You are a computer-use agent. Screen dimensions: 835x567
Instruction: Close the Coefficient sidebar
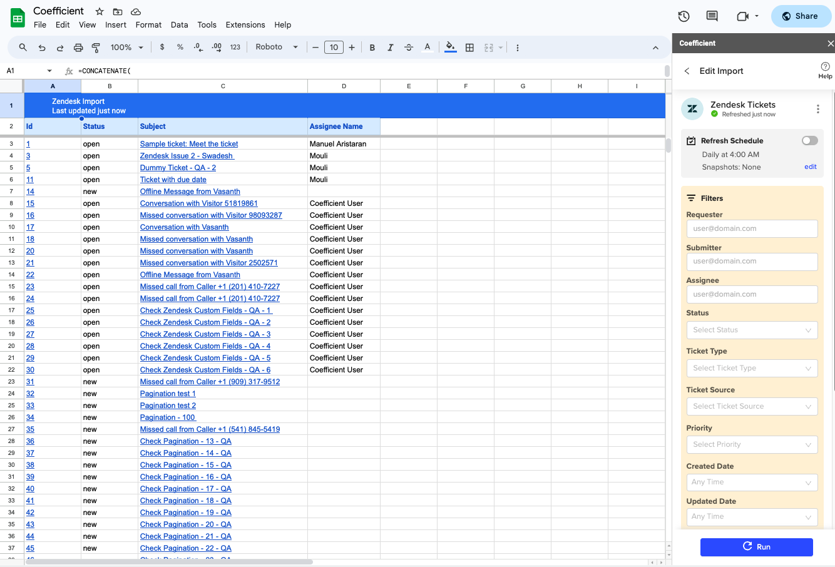[830, 43]
